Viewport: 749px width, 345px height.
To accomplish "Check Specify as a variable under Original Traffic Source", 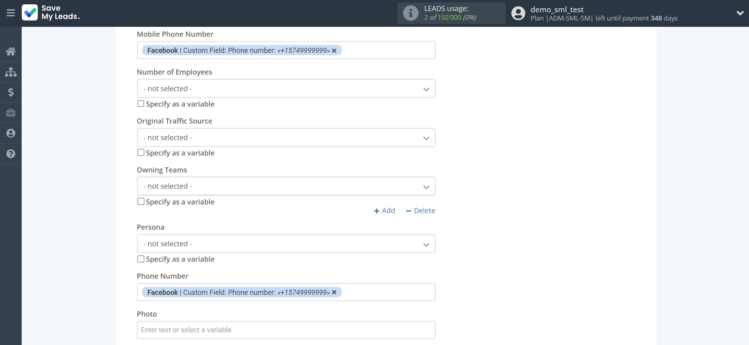I will pyautogui.click(x=141, y=153).
